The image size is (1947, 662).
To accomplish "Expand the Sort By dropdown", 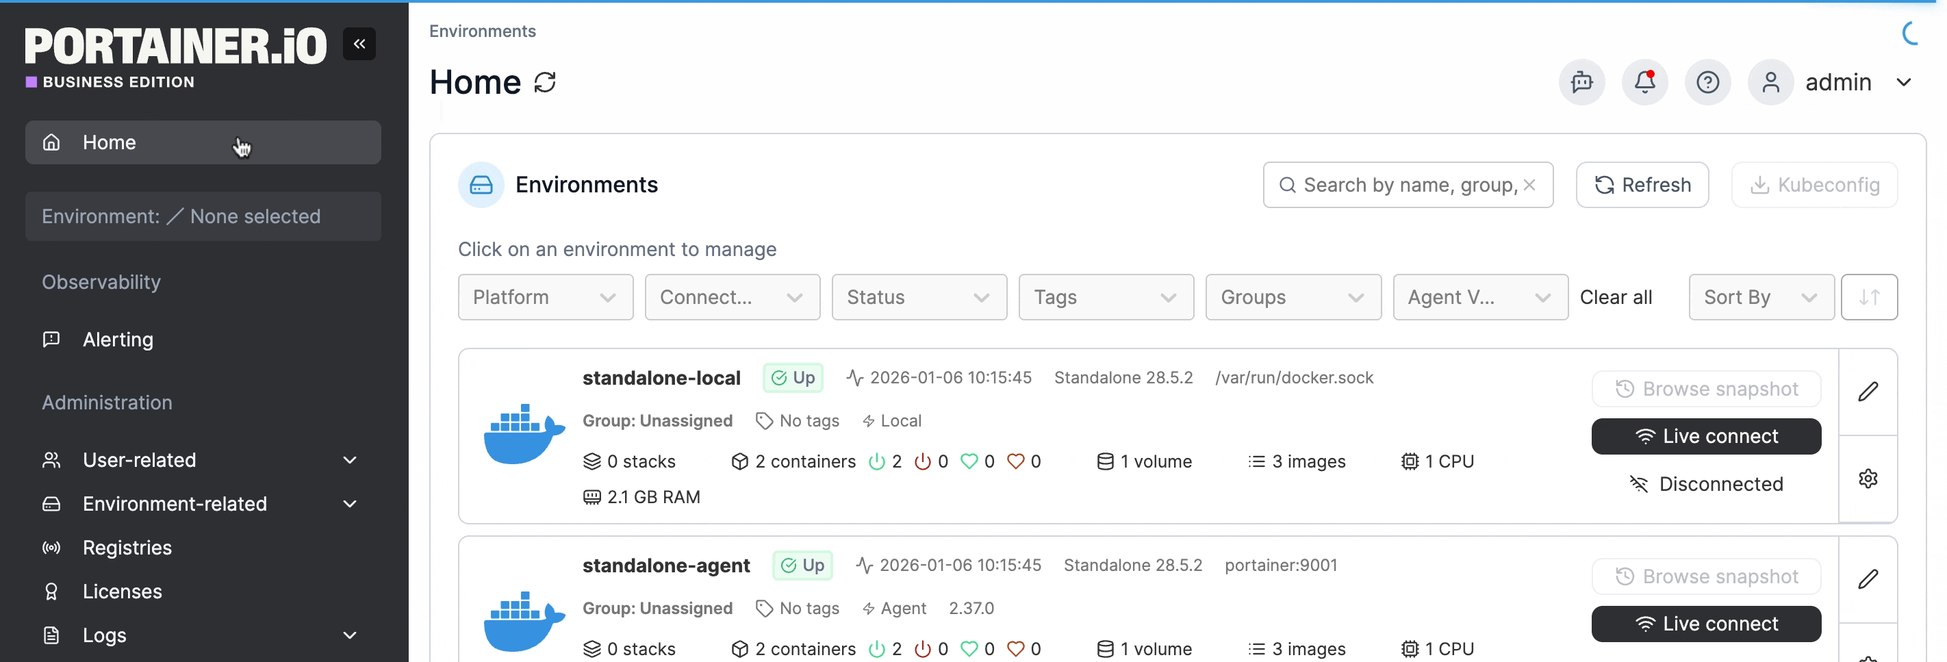I will pyautogui.click(x=1760, y=297).
